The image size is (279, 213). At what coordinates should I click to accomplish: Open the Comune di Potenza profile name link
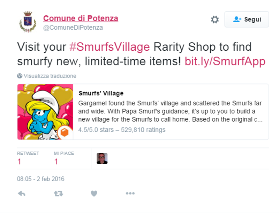point(81,19)
